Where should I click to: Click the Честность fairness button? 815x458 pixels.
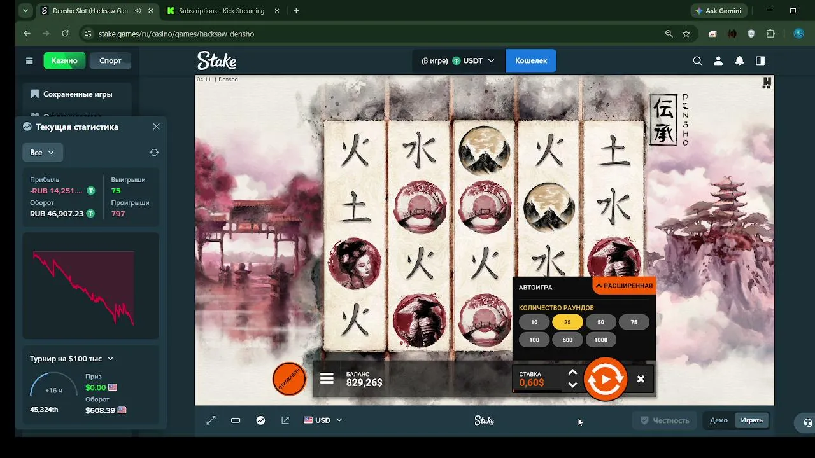pyautogui.click(x=665, y=420)
